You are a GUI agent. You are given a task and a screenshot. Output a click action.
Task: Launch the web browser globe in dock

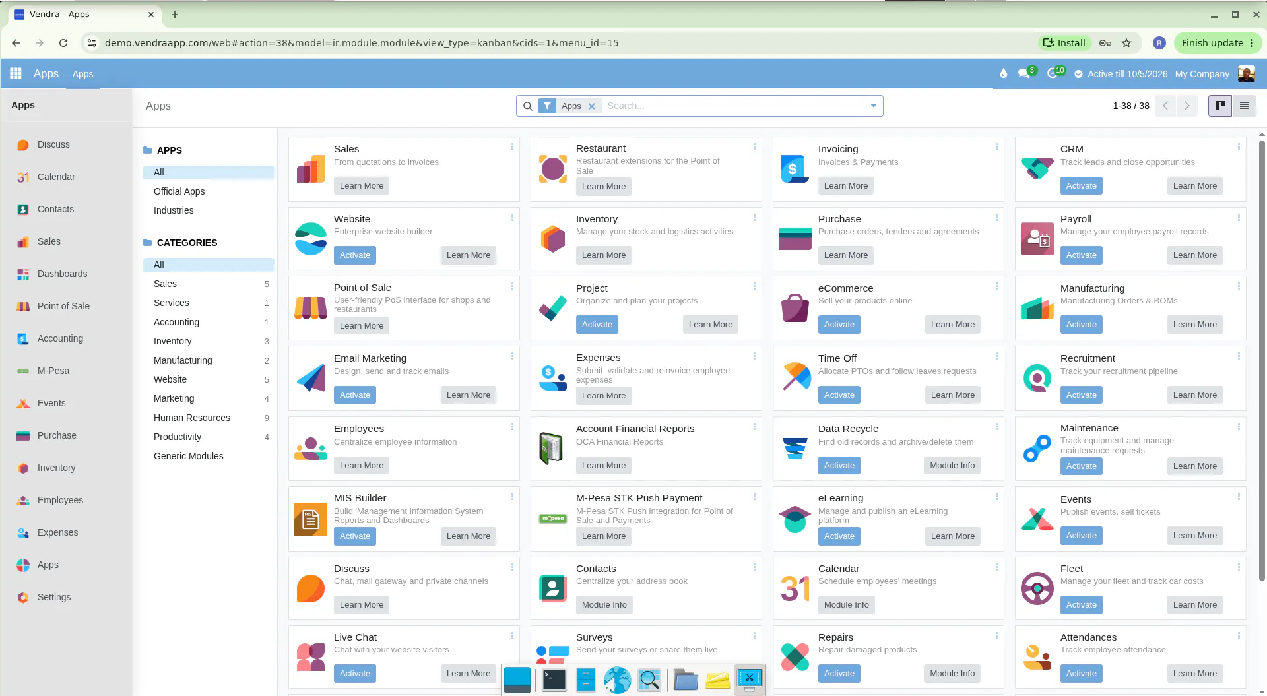618,680
